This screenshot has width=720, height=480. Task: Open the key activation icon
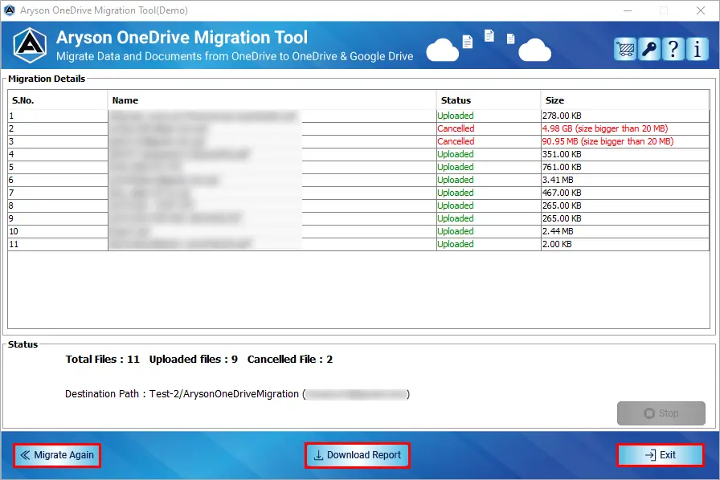pyautogui.click(x=649, y=49)
